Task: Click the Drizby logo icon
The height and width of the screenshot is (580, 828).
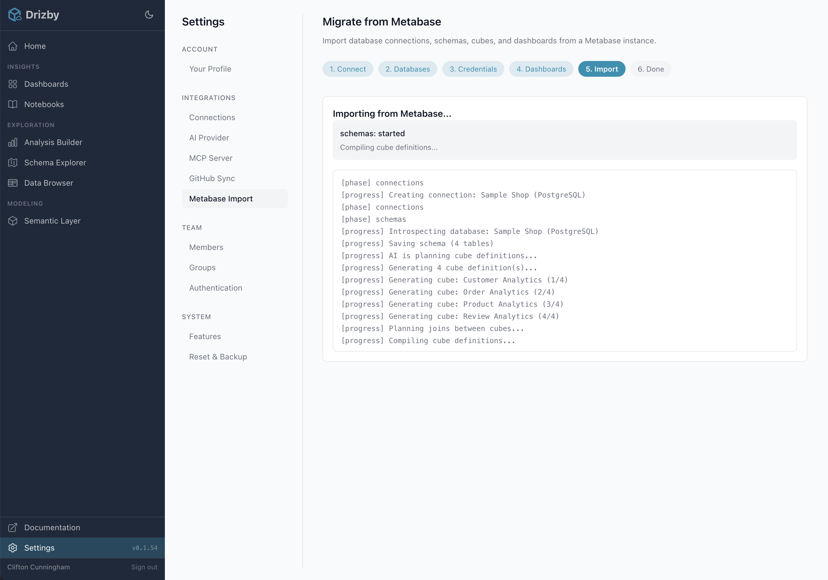Action: coord(15,15)
